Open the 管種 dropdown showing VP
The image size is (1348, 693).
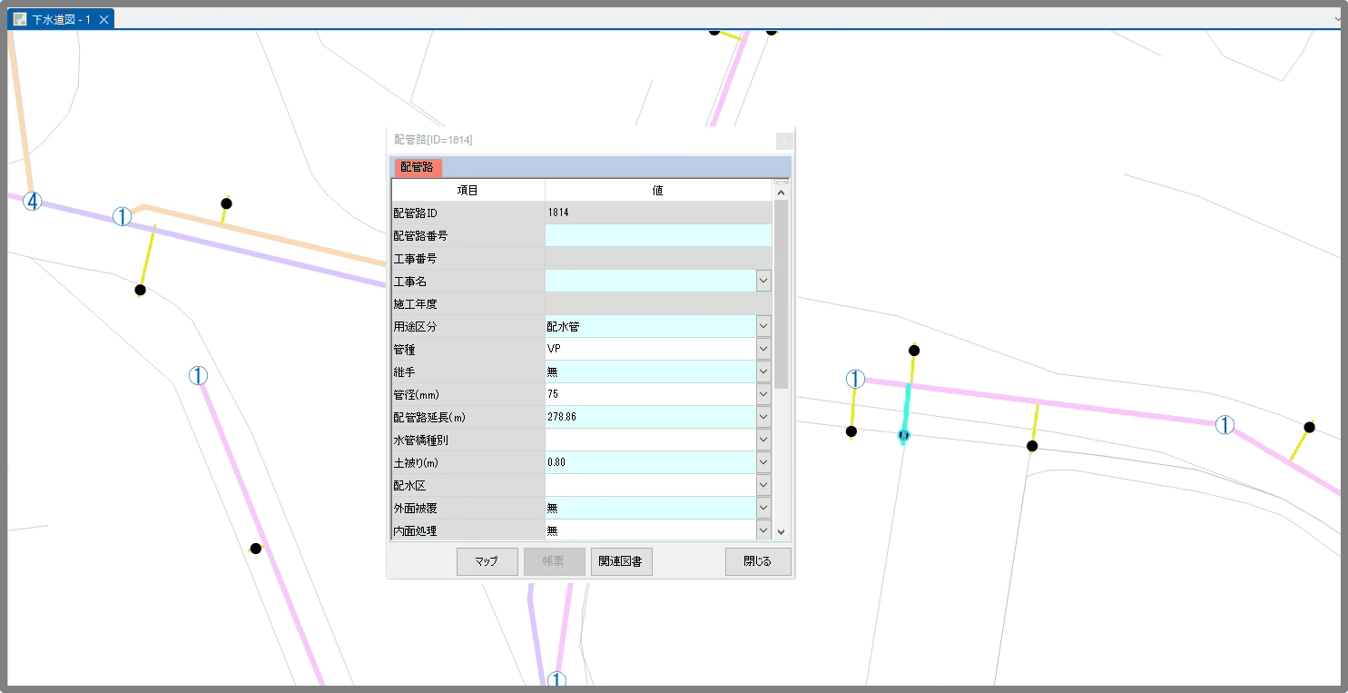pos(763,350)
